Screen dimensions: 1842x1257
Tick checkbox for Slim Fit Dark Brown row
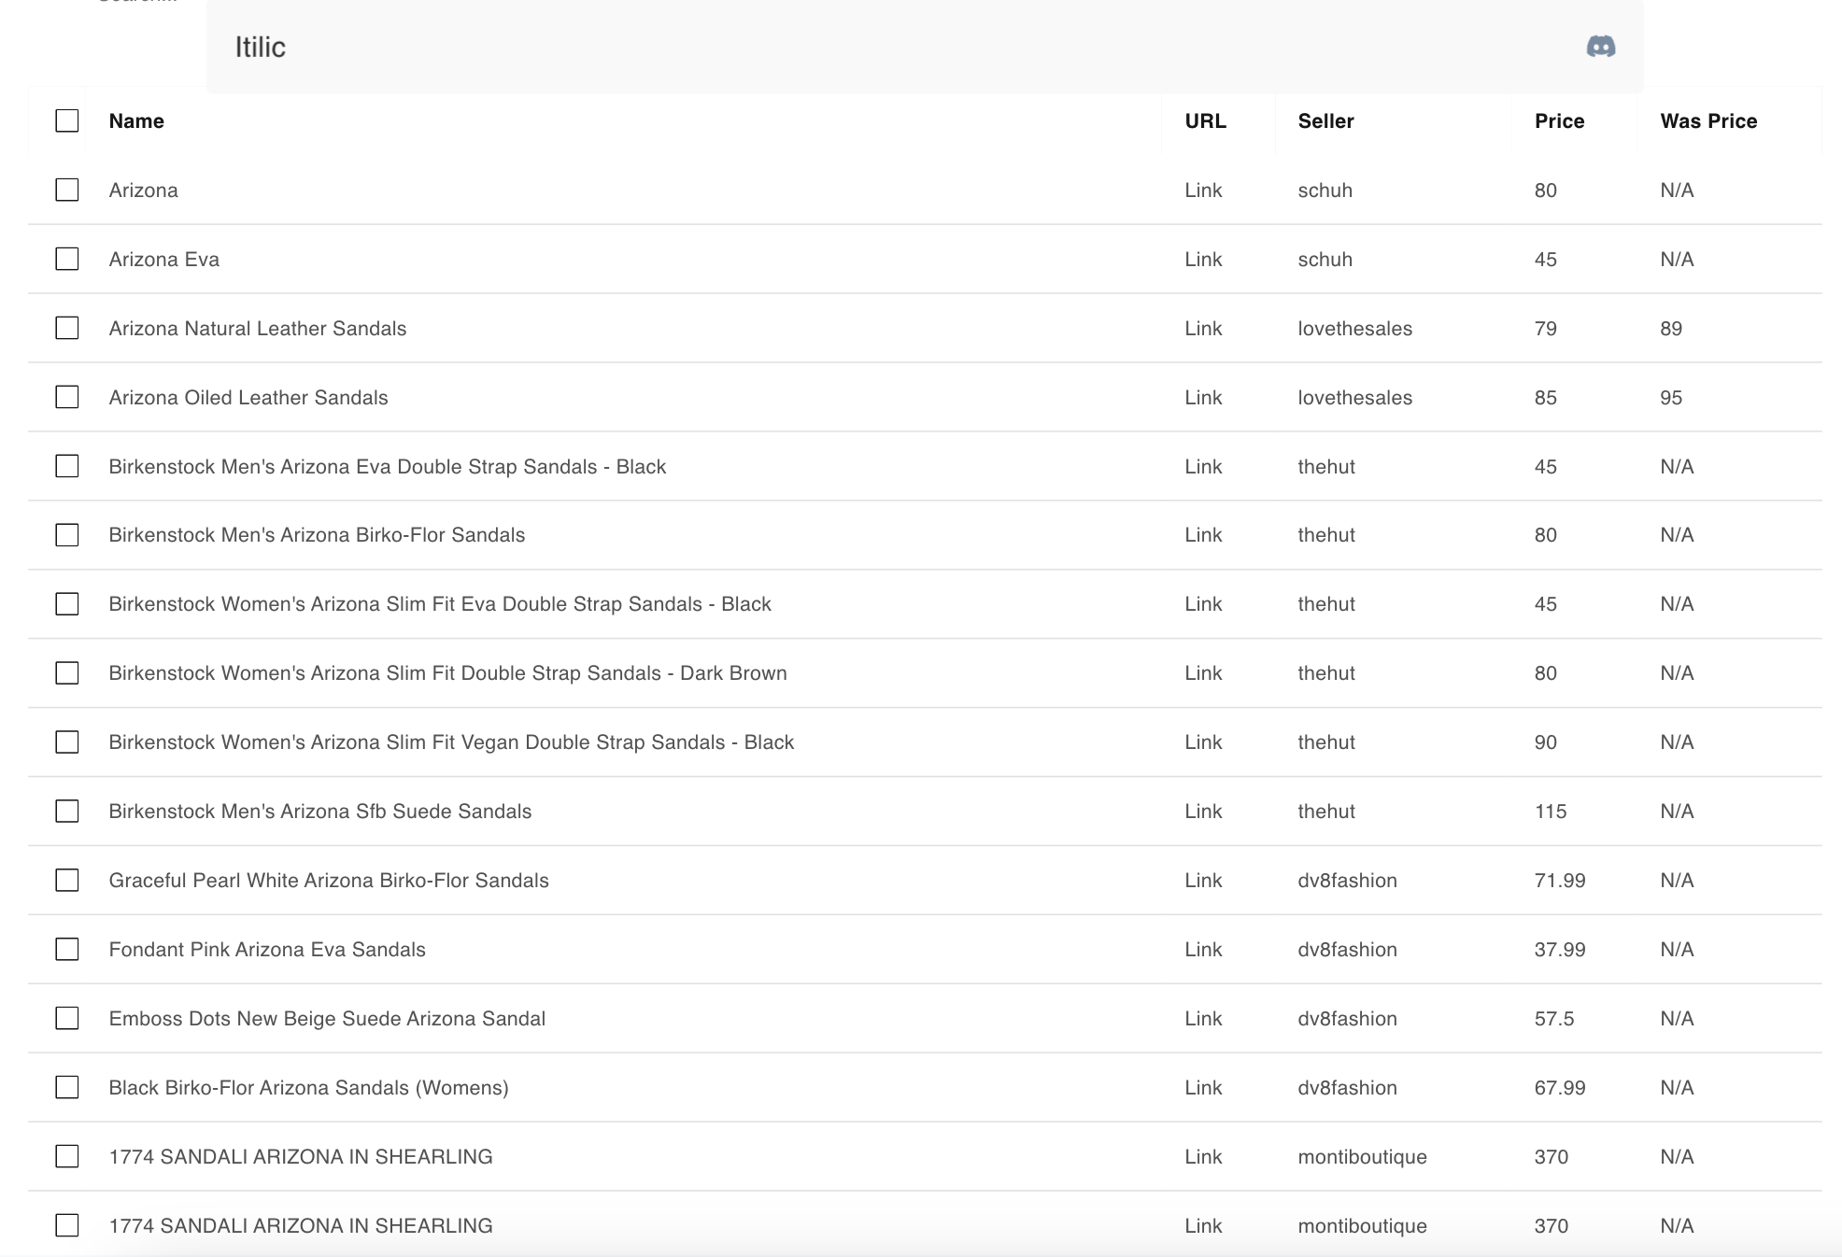click(67, 673)
